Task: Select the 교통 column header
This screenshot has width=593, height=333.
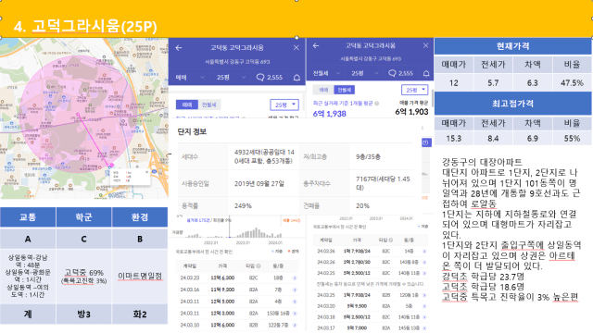Action: click(x=28, y=217)
